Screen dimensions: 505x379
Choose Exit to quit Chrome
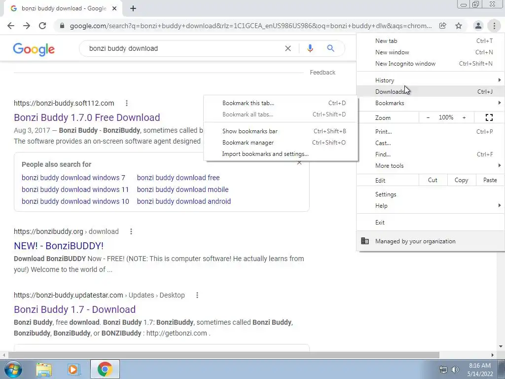tap(431, 223)
